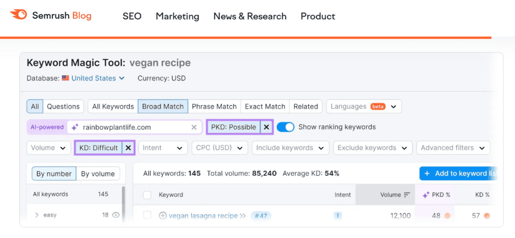The width and height of the screenshot is (515, 238).
Task: Expand the easy keyword group
Action: pyautogui.click(x=37, y=215)
